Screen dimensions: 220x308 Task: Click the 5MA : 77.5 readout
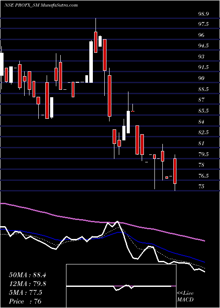(x=26, y=293)
